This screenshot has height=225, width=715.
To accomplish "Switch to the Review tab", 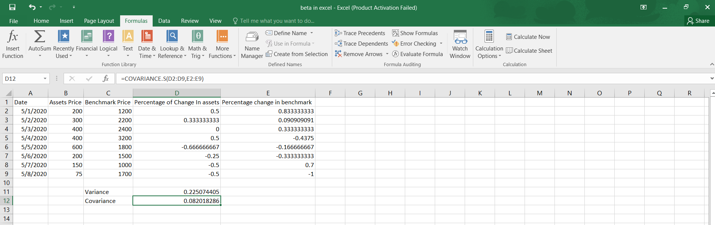I will (x=190, y=21).
